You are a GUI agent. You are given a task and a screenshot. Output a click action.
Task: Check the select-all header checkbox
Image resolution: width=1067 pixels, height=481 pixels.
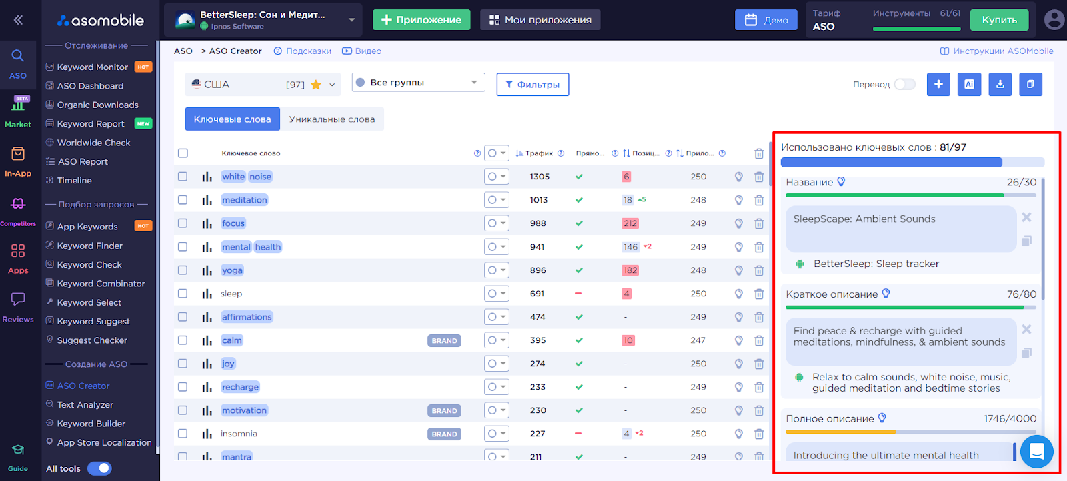point(183,153)
